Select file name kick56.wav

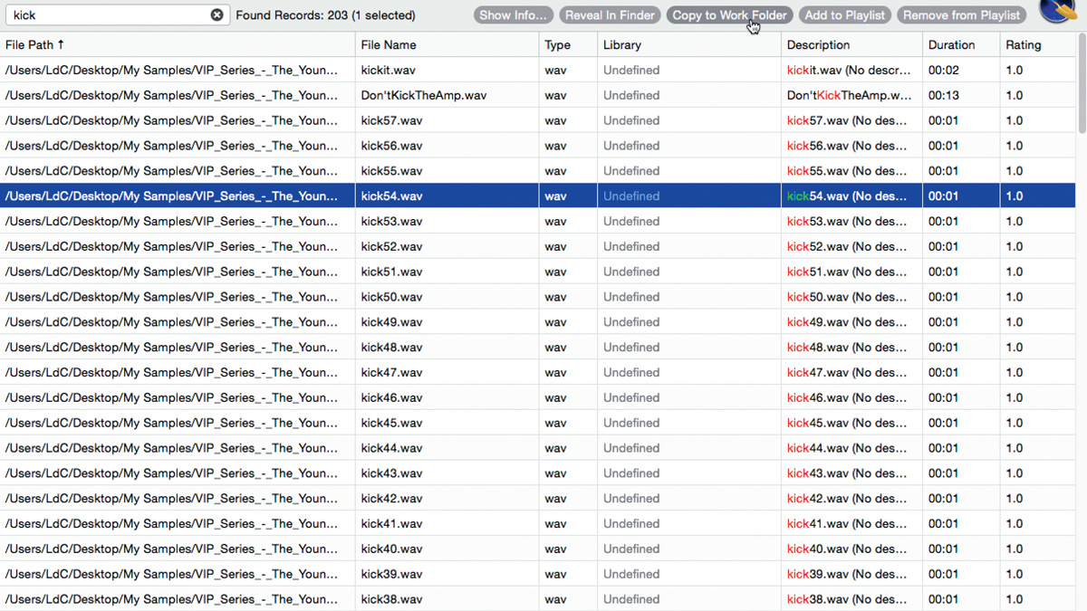391,146
